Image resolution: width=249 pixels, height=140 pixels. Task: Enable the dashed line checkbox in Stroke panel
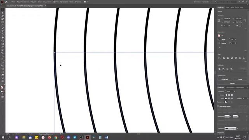tap(218, 106)
